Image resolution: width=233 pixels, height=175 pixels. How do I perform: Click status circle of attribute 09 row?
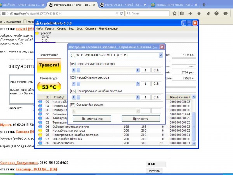(40, 101)
